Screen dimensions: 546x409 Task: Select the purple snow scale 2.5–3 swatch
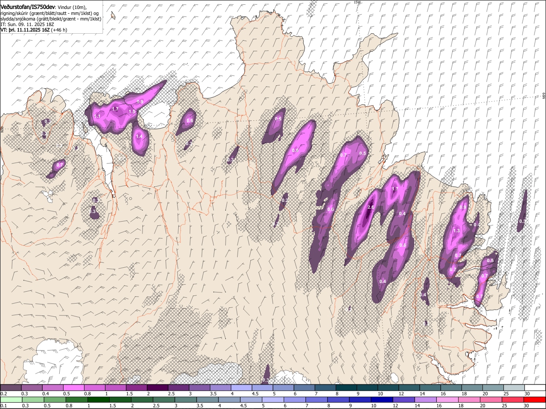[x=178, y=387]
